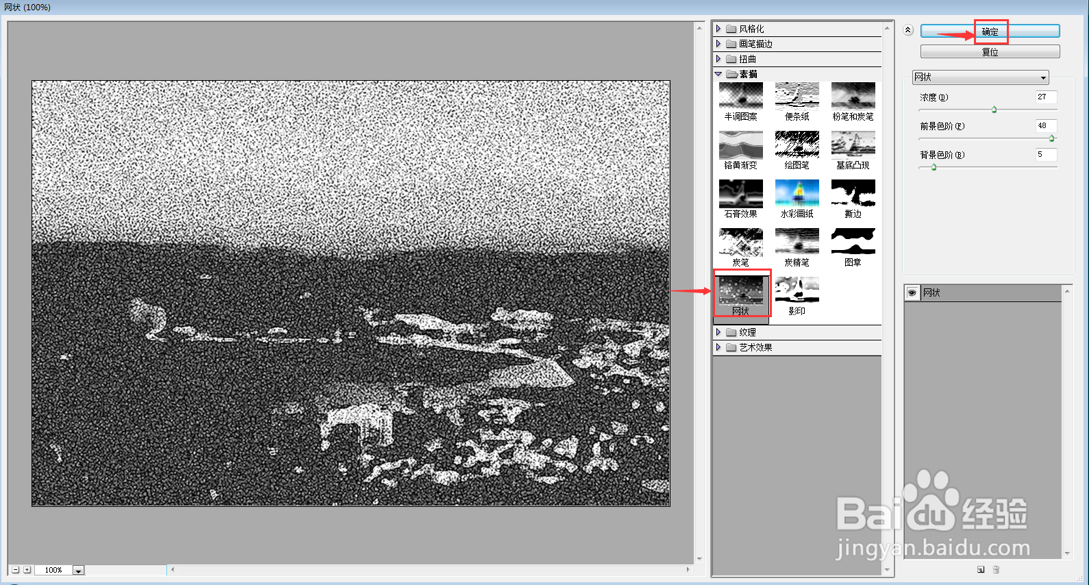This screenshot has height=585, width=1089.
Task: Expand the 扭曲 filter folder
Action: [x=718, y=59]
